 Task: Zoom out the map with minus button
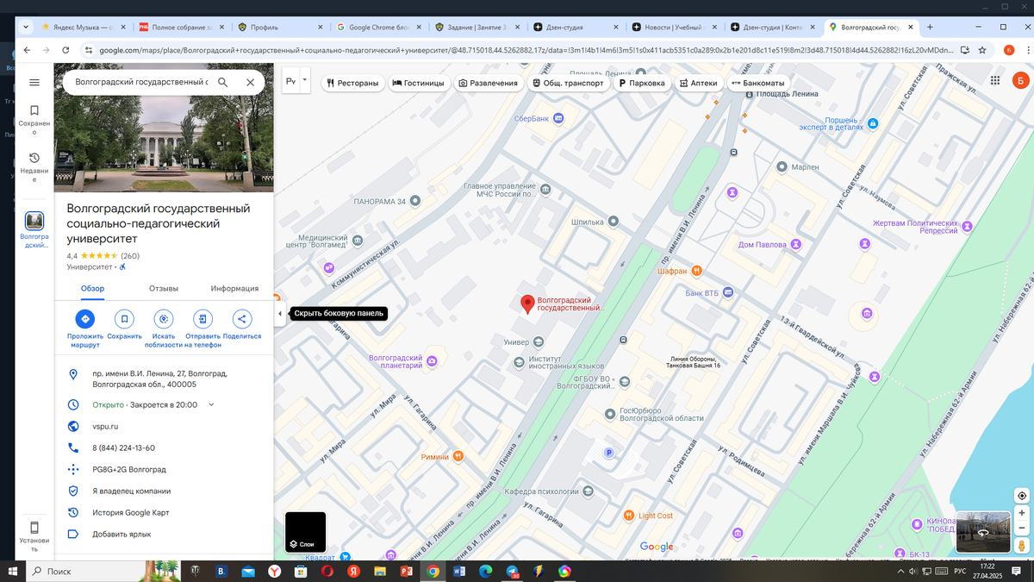(1021, 527)
